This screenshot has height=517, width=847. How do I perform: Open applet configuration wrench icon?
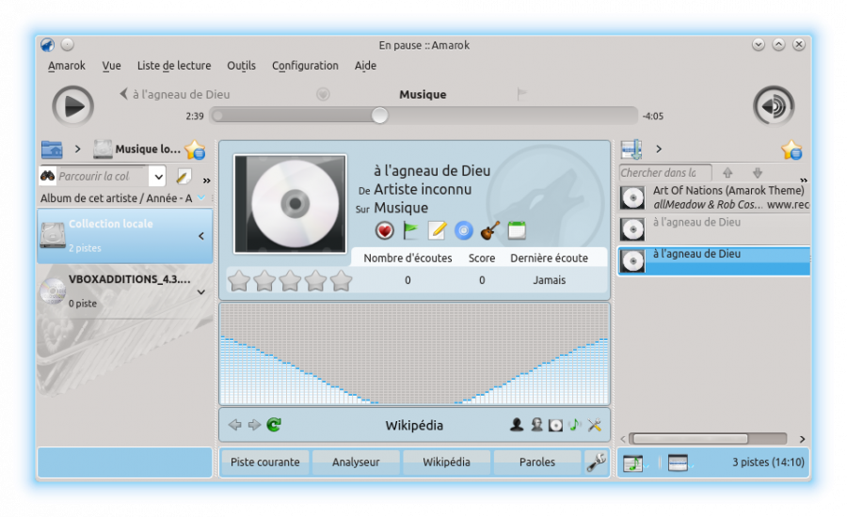tap(597, 462)
